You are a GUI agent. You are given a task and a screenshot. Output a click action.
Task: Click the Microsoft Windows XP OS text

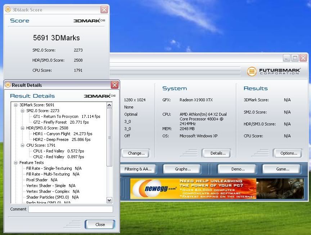(x=199, y=136)
